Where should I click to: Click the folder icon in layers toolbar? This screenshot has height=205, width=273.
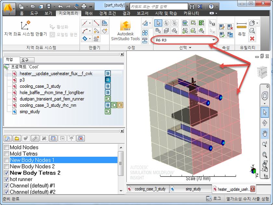point(17,138)
